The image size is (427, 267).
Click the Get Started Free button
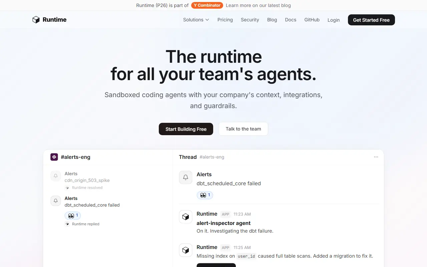point(371,20)
